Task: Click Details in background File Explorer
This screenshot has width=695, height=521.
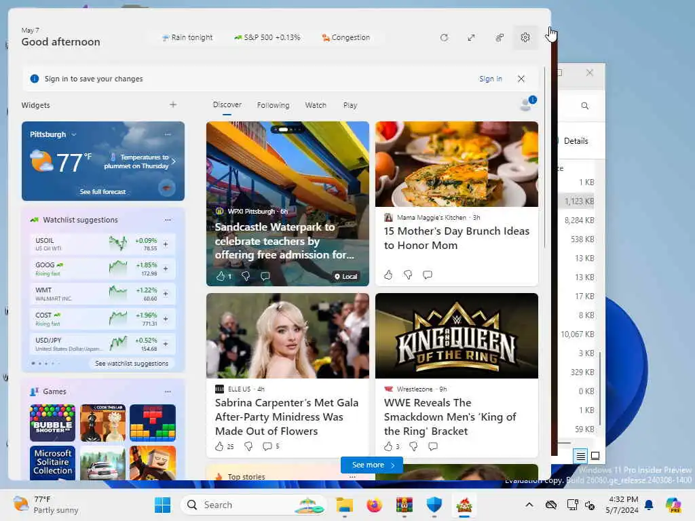Action: [576, 141]
